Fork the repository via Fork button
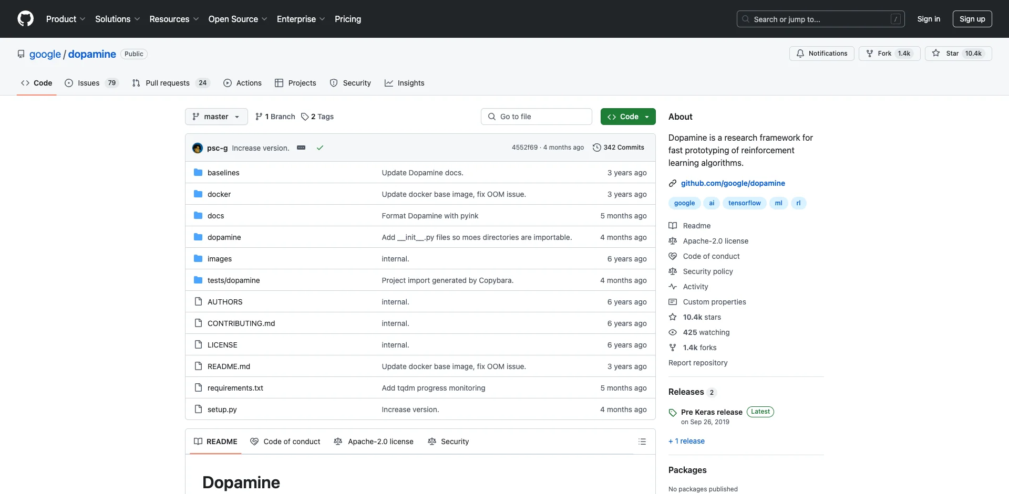 pyautogui.click(x=889, y=54)
